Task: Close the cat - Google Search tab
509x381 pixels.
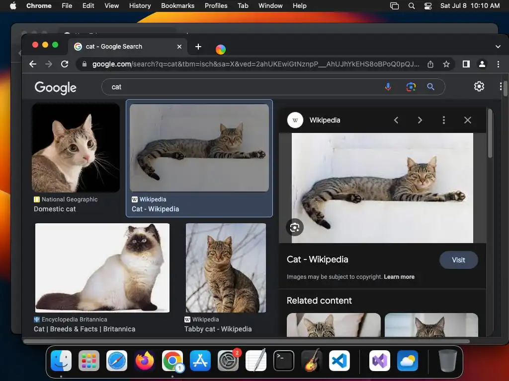Action: (179, 47)
